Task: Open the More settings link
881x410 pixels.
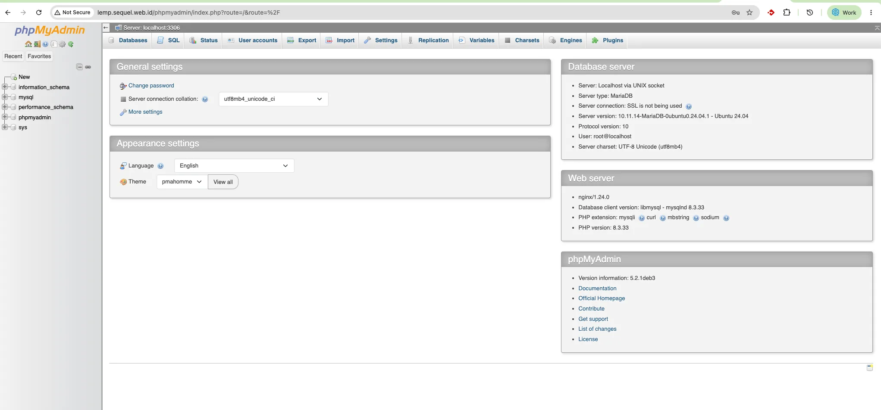Action: coord(145,112)
